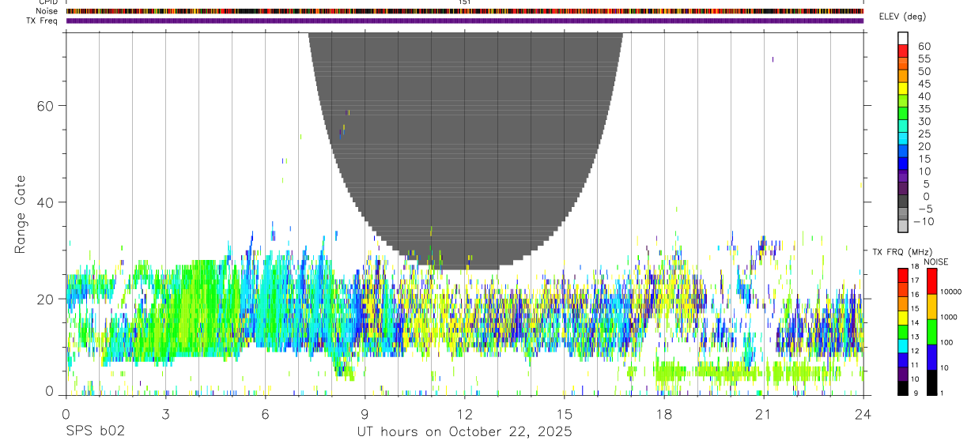
Task: Click the SPS b02 radar beam label
Action: pyautogui.click(x=94, y=431)
